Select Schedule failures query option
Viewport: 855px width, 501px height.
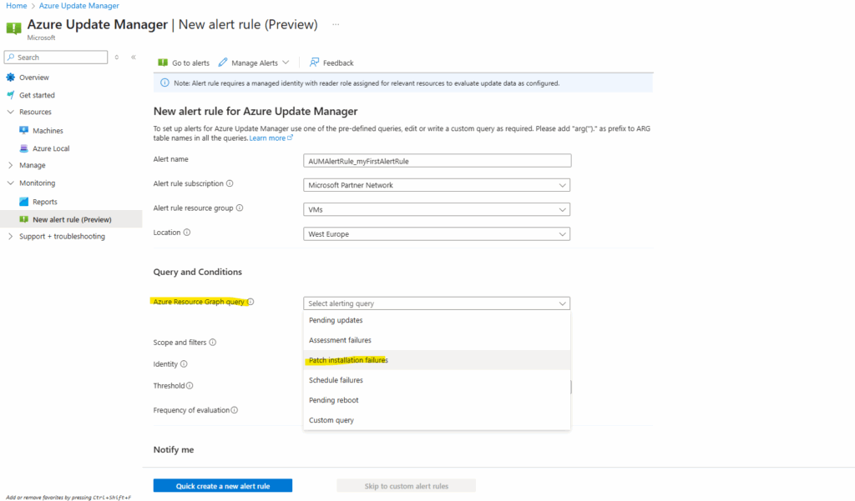437,380
